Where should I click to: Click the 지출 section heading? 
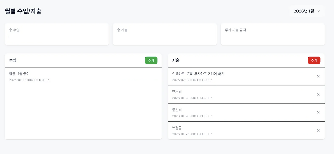point(176,60)
